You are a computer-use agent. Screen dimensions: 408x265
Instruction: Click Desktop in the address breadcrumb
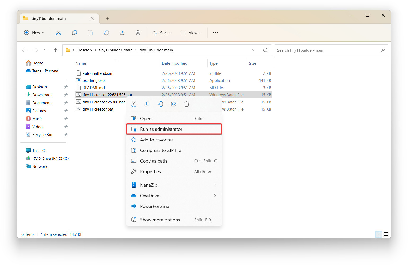(84, 50)
